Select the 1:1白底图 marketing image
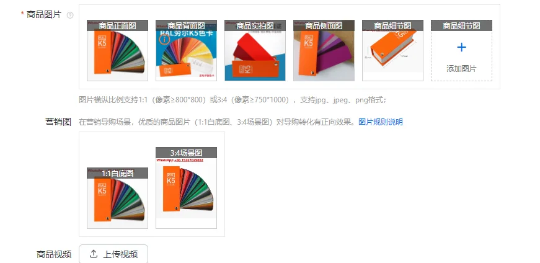The image size is (540, 263). pos(117,198)
